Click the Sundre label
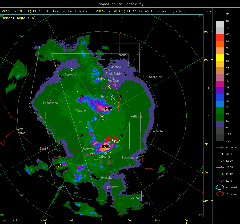Viewport: 240px width, 224px height. click(81, 110)
